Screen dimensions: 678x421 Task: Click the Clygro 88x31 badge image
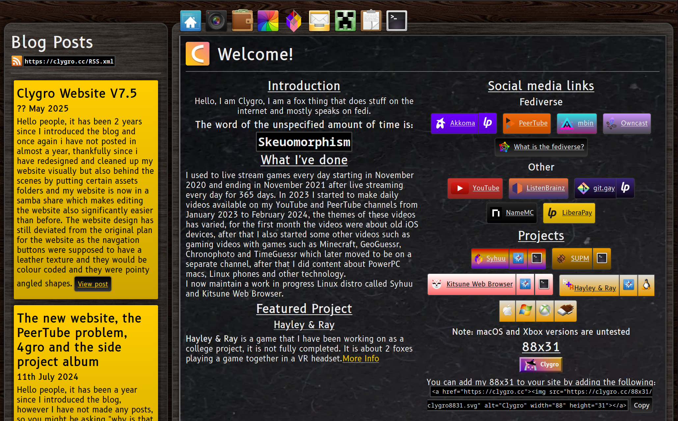point(541,365)
